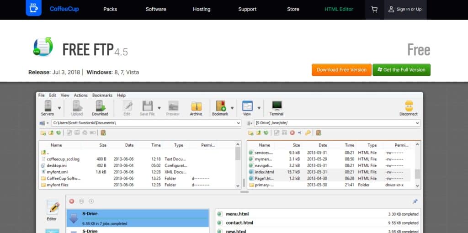The width and height of the screenshot is (468, 233).
Task: Click the Download Free Version button
Action: pos(341,70)
